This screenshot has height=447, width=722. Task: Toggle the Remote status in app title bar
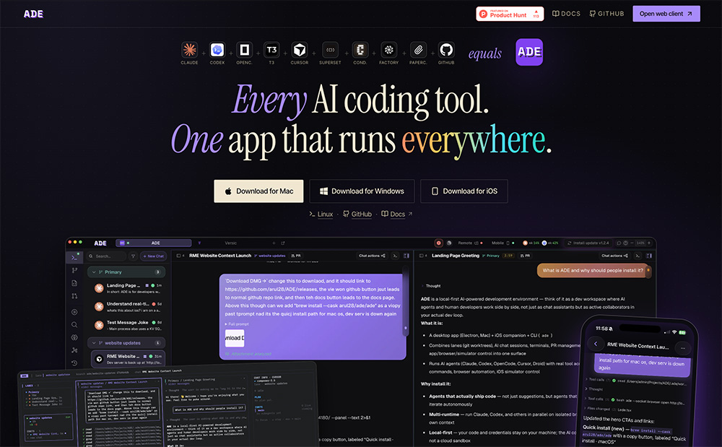[x=470, y=243]
